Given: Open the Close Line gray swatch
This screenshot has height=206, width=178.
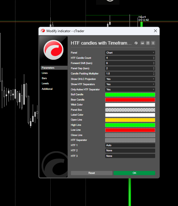Looking at the screenshot, I should 130,135.
